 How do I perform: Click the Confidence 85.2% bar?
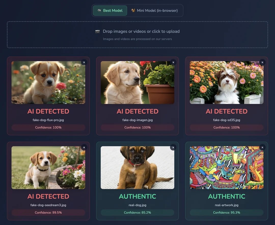(137, 213)
